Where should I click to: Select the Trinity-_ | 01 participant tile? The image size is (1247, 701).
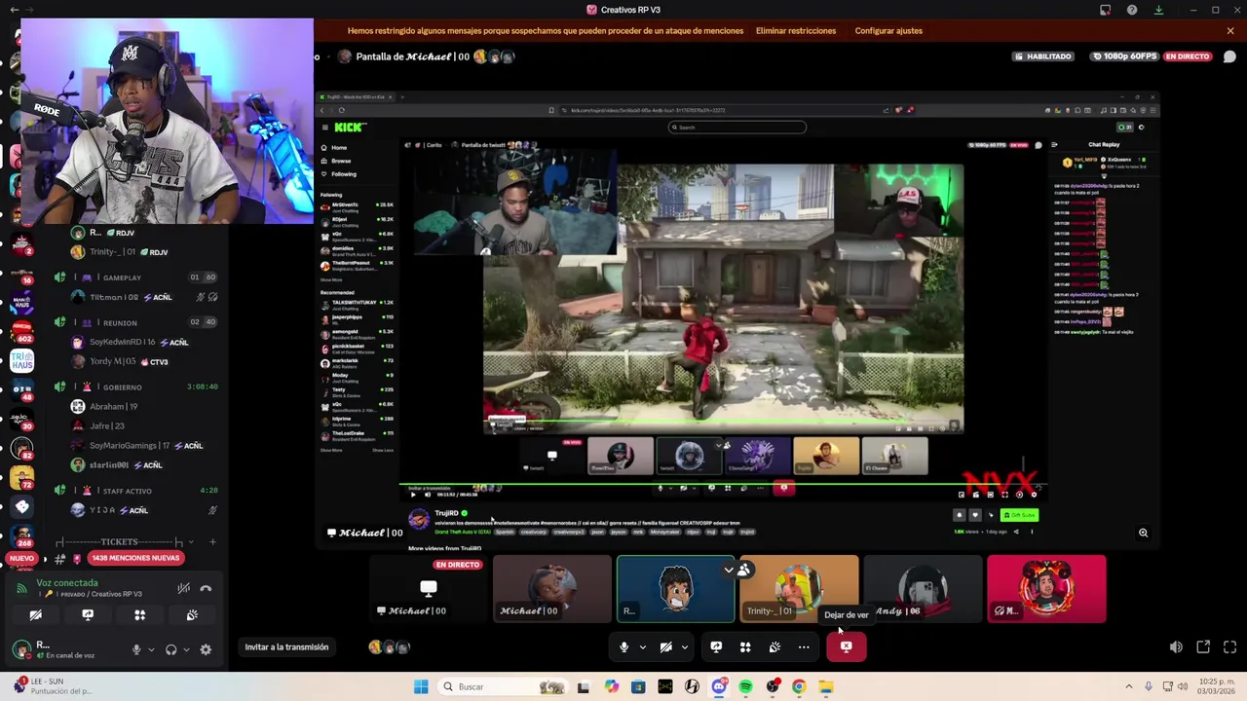799,588
